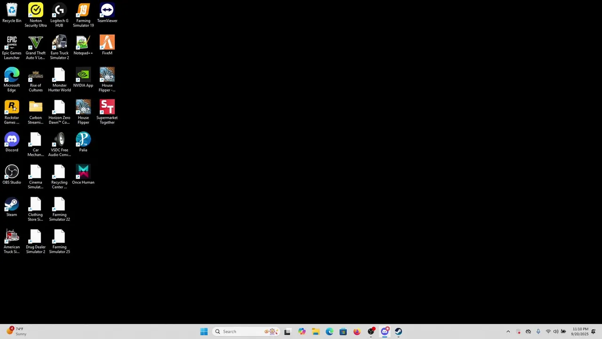
Task: Open the clock showing 11:10 PM
Action: pyautogui.click(x=579, y=331)
